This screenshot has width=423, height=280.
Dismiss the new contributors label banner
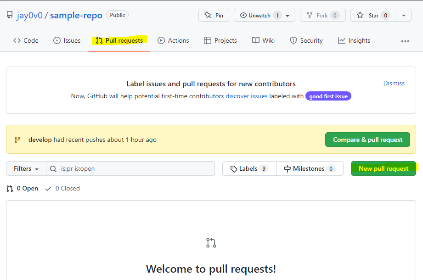394,83
